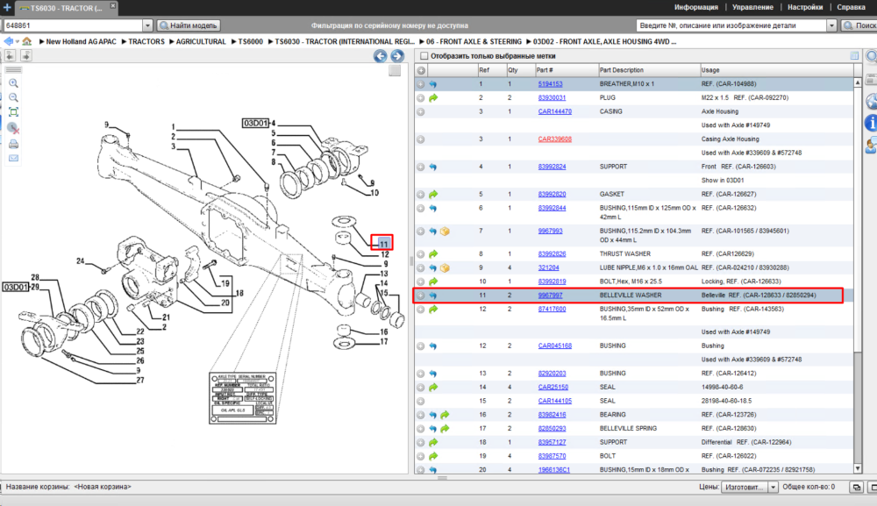Click the 03D01 reference box beside callout 29
This screenshot has width=877, height=506.
pos(15,287)
